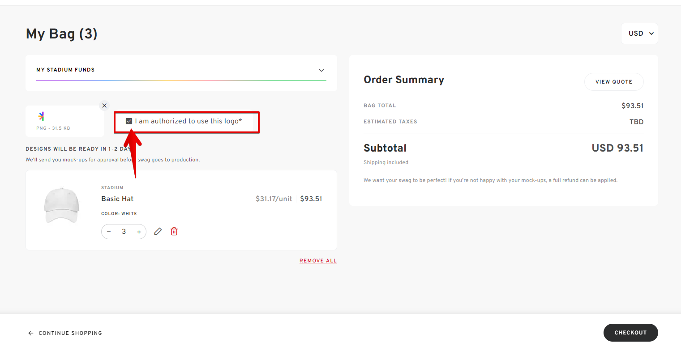Screen dimensions: 681x351
Task: Click the $31.17/unit price text
Action: [x=274, y=199]
